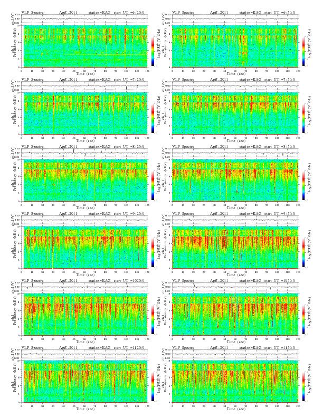The width and height of the screenshot is (323, 418).
Task: Click the spectrogram starting UT 10:20:0
Action: click(84, 315)
